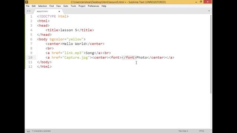The width and height of the screenshot is (237, 133).
Task: Open the Tab Size: 4 selector
Action: click(x=183, y=131)
